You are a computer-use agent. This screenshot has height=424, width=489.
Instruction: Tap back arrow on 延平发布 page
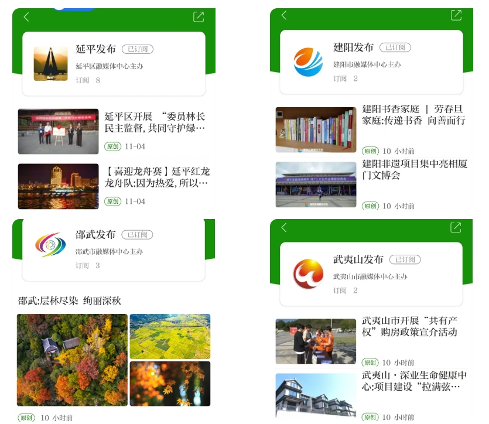(x=26, y=17)
